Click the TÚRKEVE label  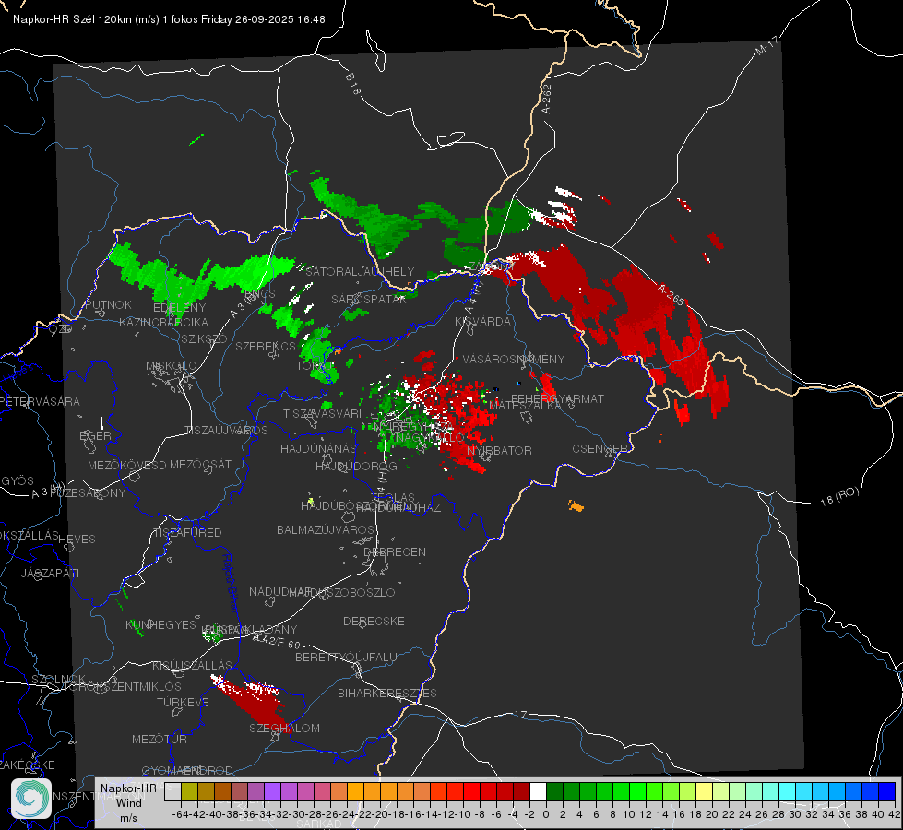point(184,702)
